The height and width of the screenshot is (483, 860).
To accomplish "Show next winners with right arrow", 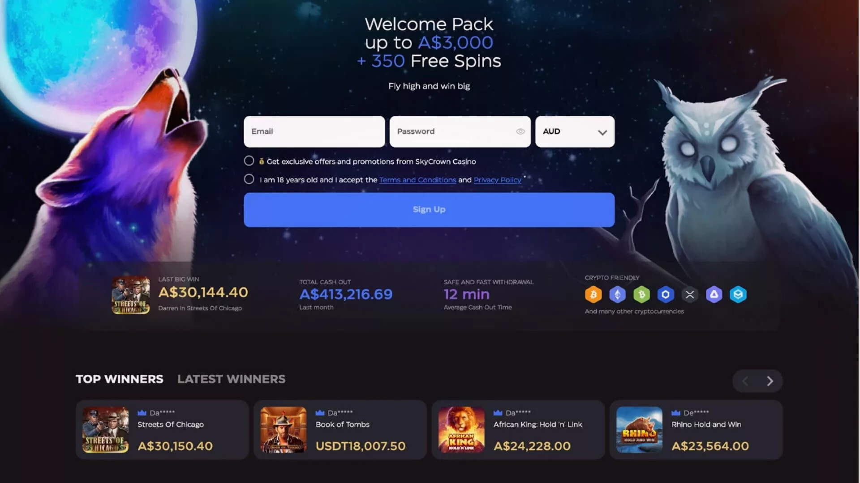I will pyautogui.click(x=770, y=381).
